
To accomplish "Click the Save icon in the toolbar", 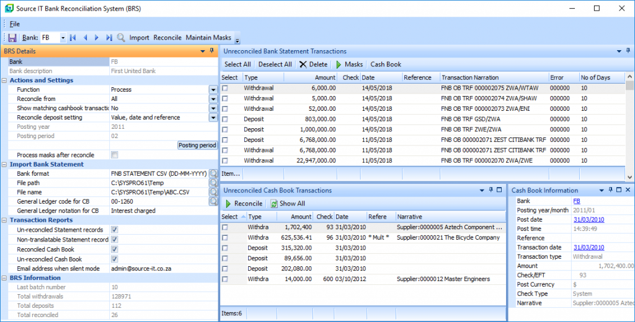I will point(12,38).
